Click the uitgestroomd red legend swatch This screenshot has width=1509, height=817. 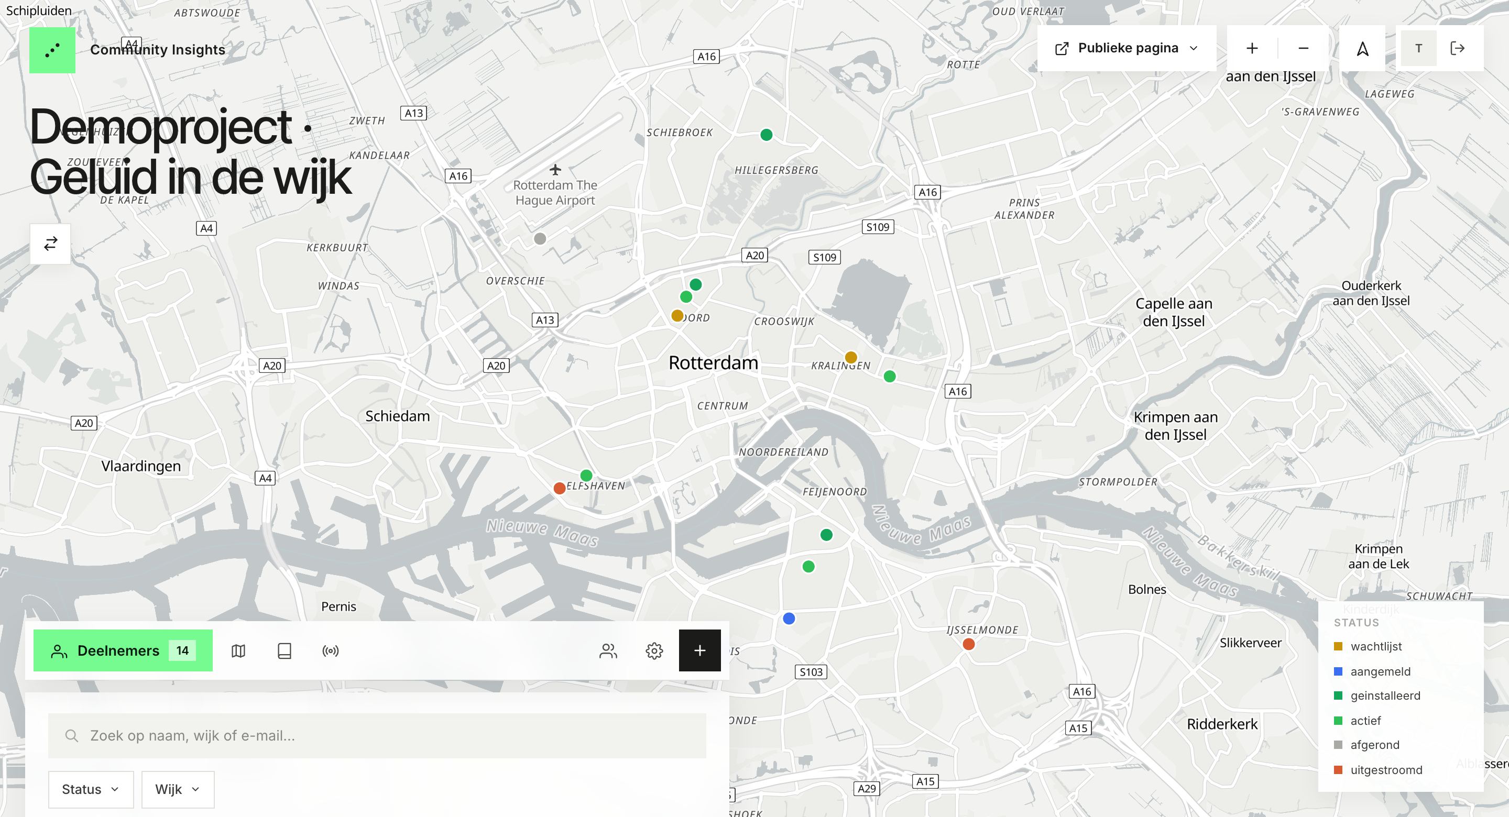1338,769
